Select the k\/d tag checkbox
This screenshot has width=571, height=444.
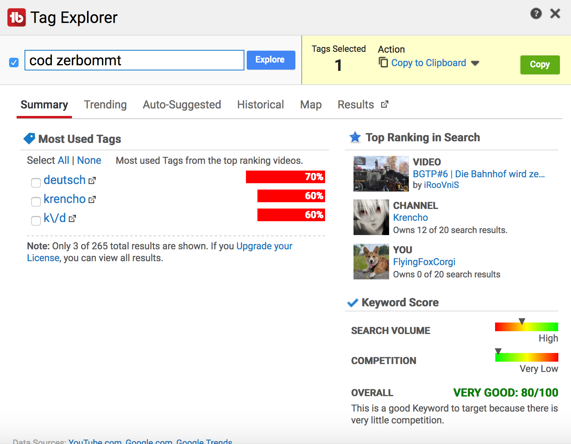coord(36,220)
